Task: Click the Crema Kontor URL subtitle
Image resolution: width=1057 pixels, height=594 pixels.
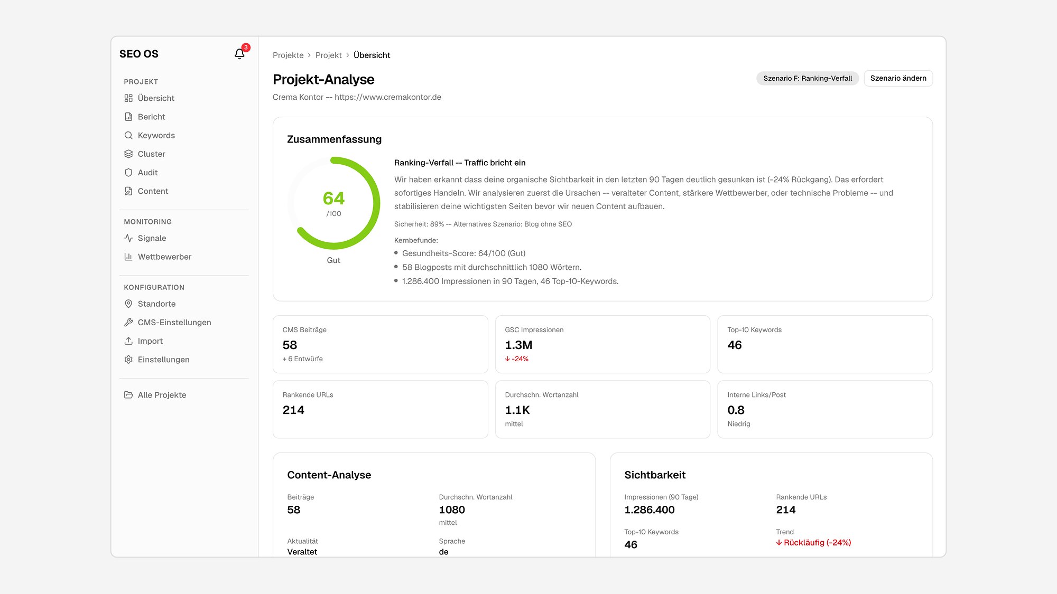Action: click(x=357, y=97)
